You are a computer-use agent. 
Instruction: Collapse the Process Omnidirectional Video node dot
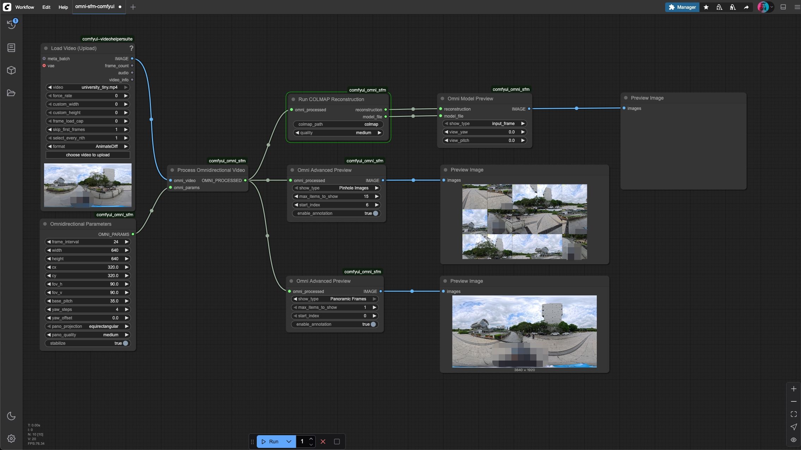(172, 170)
